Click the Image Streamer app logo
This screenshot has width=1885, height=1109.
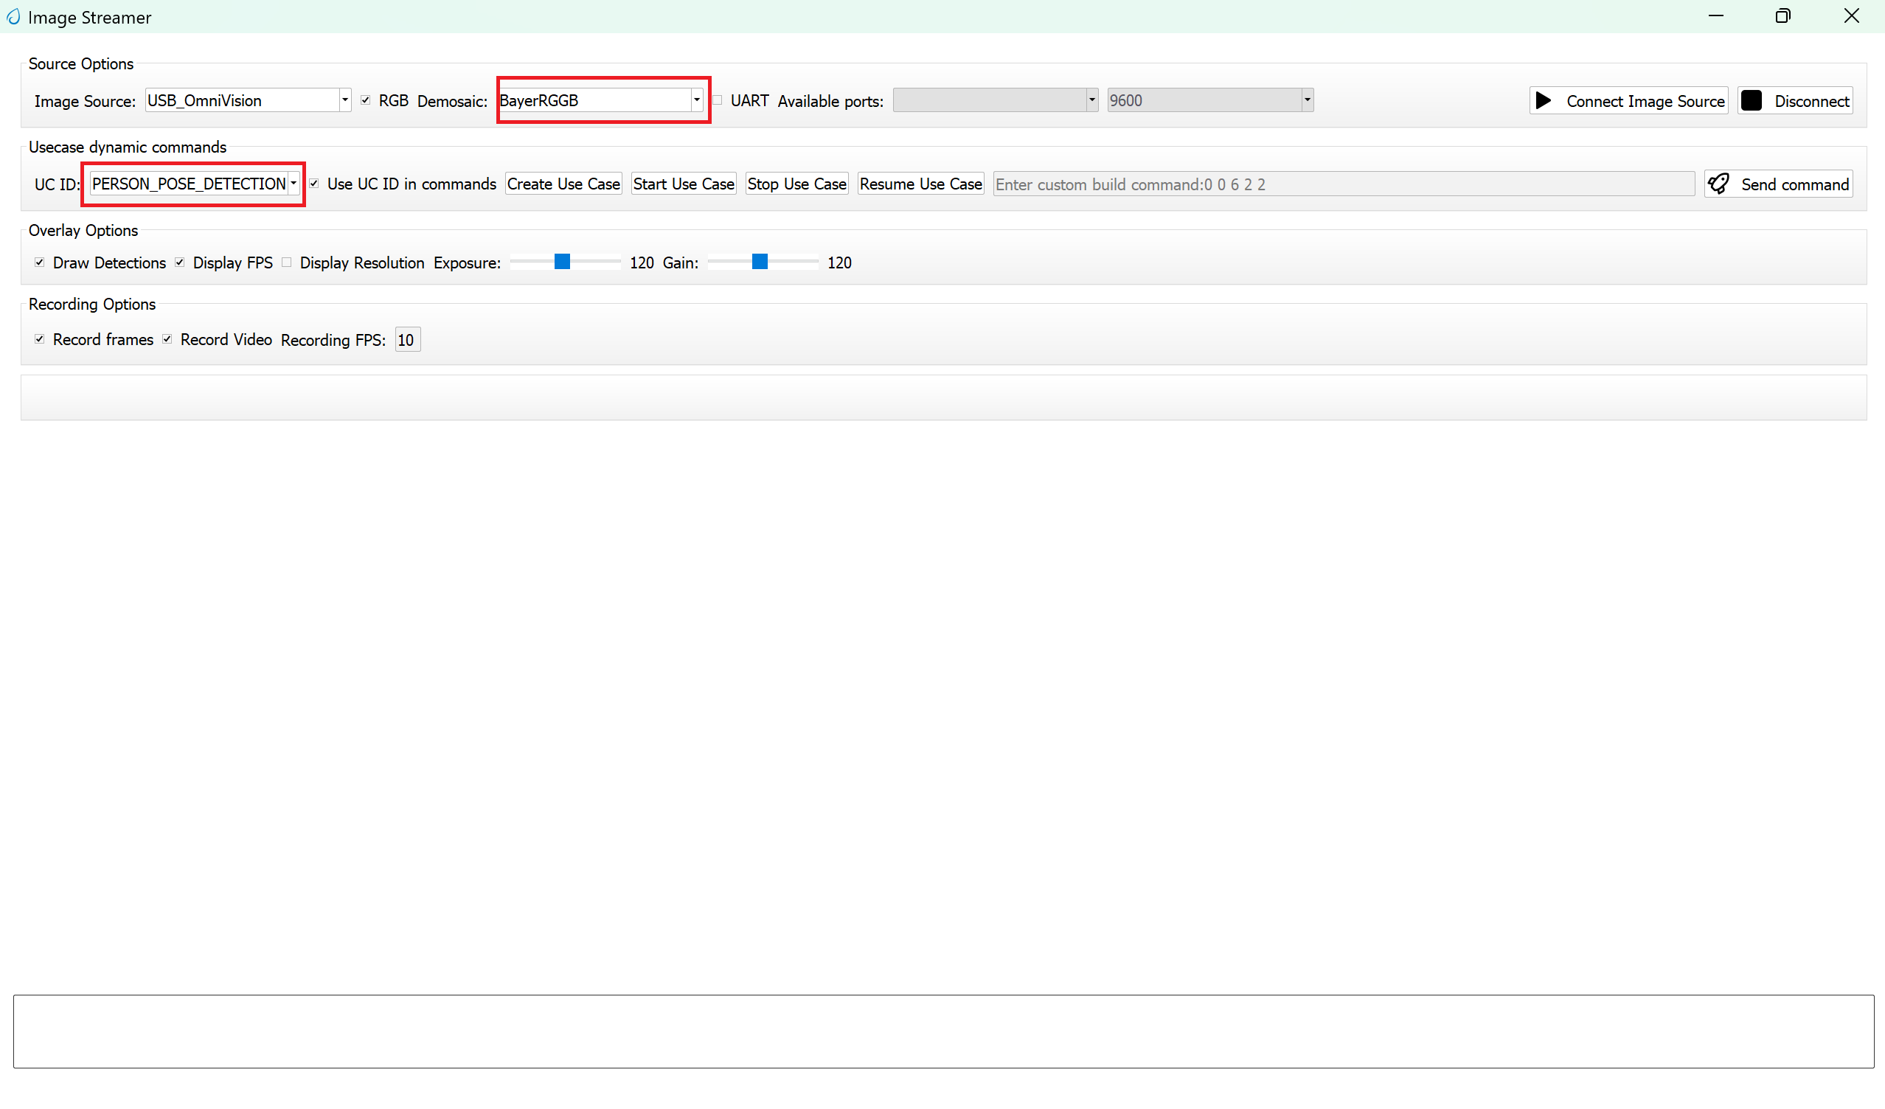[13, 16]
